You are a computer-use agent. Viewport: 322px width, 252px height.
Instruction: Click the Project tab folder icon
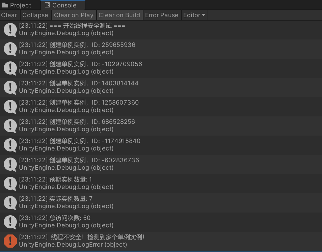[5, 5]
